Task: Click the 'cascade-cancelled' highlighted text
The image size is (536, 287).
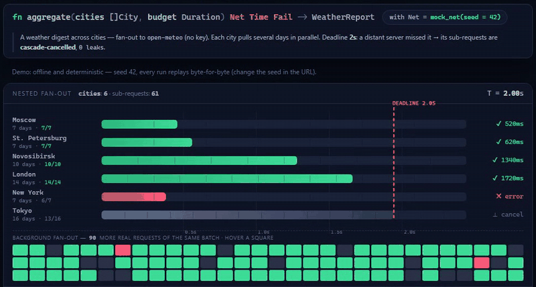Action: click(48, 47)
